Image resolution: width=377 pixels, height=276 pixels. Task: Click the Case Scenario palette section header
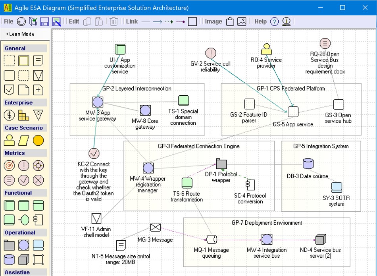click(x=25, y=128)
